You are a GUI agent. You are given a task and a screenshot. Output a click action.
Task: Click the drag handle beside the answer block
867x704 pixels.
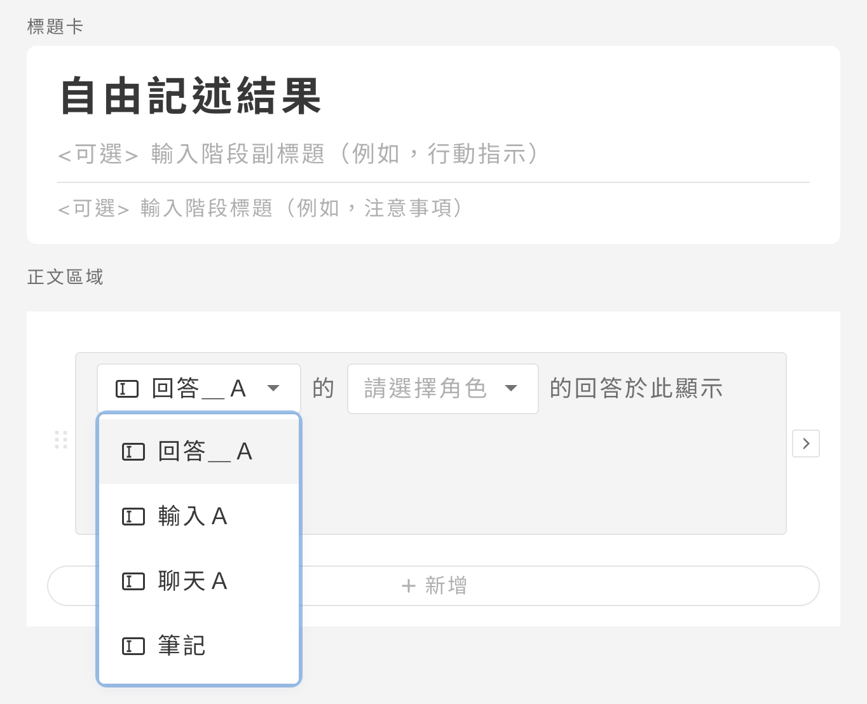pyautogui.click(x=61, y=440)
